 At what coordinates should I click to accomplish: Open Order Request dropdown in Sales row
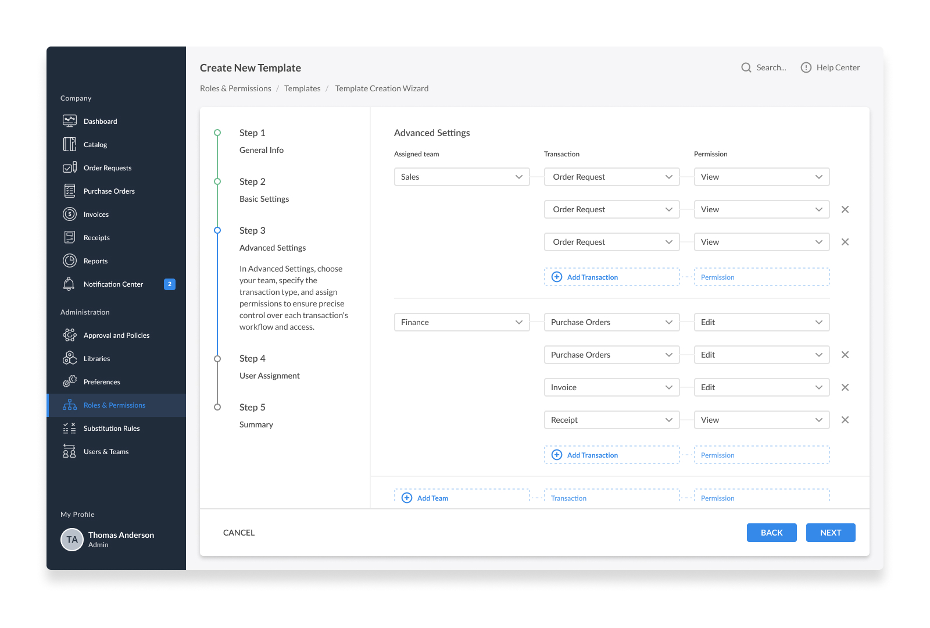pos(612,177)
